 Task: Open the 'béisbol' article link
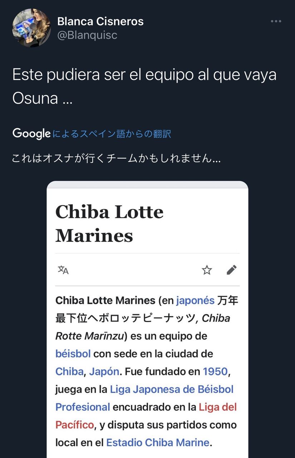pyautogui.click(x=73, y=354)
